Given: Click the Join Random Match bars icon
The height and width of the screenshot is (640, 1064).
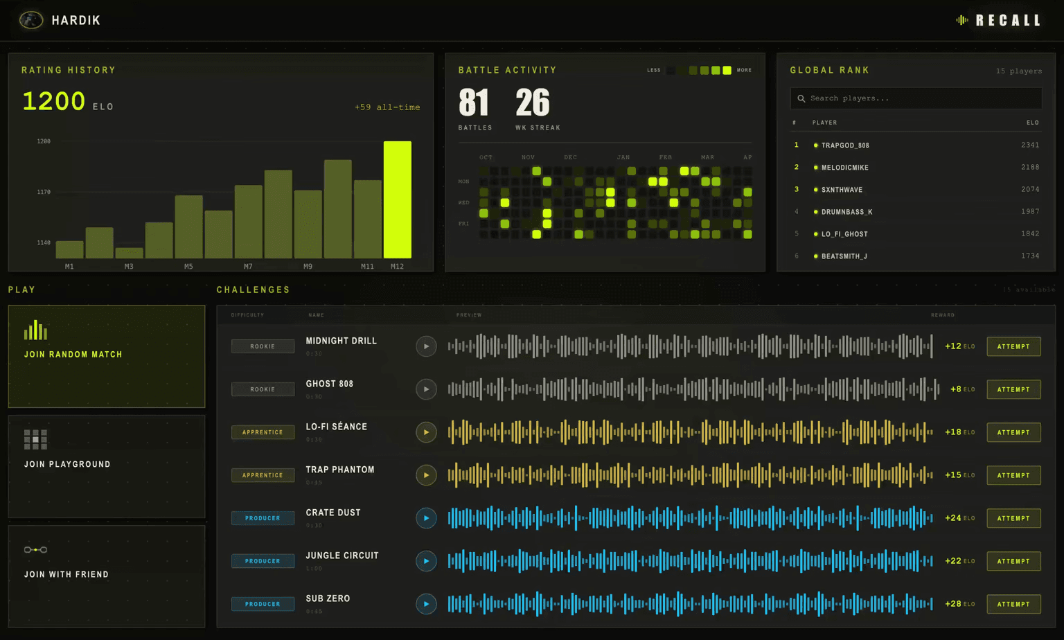Looking at the screenshot, I should click(x=35, y=330).
